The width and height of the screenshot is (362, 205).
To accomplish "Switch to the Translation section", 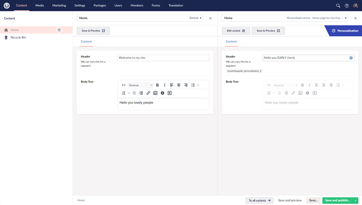I will [176, 6].
